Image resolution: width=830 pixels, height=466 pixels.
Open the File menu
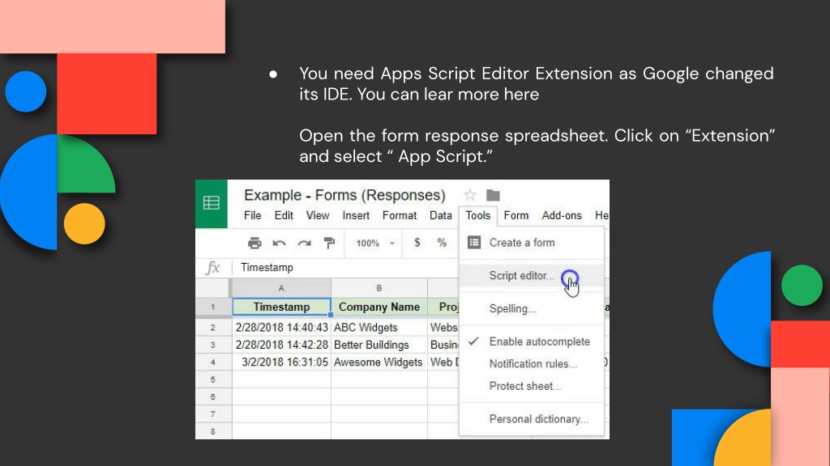[253, 215]
